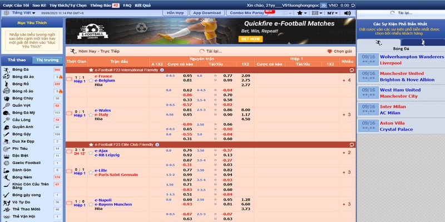This screenshot has width=445, height=222.
Task: Open Inter Milan vs AC Milan event
Action: [x=400, y=109]
